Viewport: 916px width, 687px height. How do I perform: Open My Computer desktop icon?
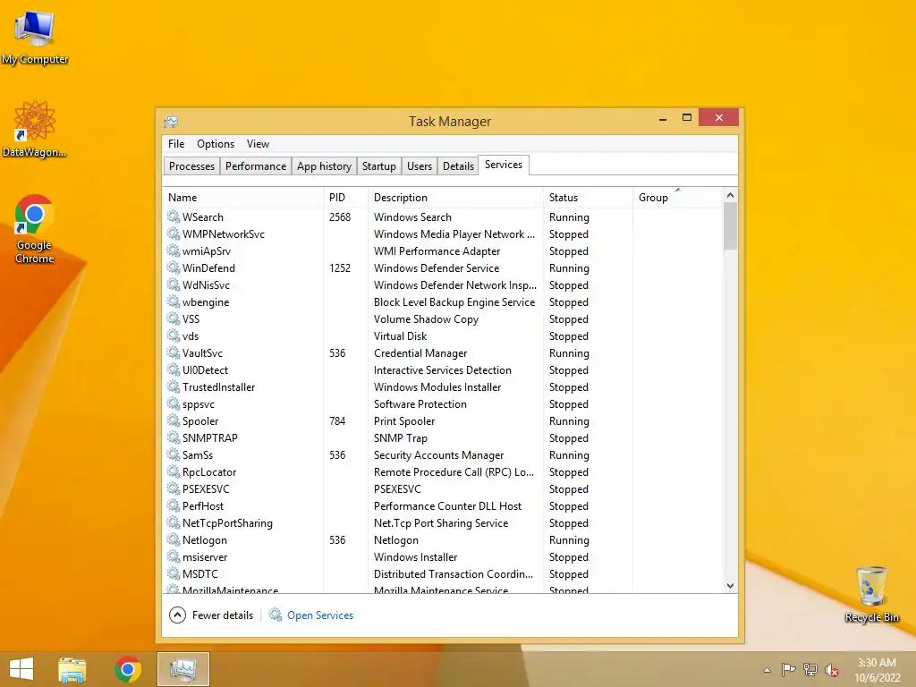(x=35, y=38)
